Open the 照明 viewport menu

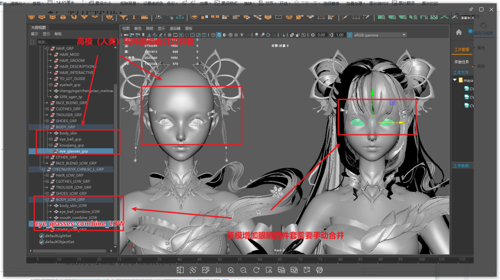coord(149,28)
